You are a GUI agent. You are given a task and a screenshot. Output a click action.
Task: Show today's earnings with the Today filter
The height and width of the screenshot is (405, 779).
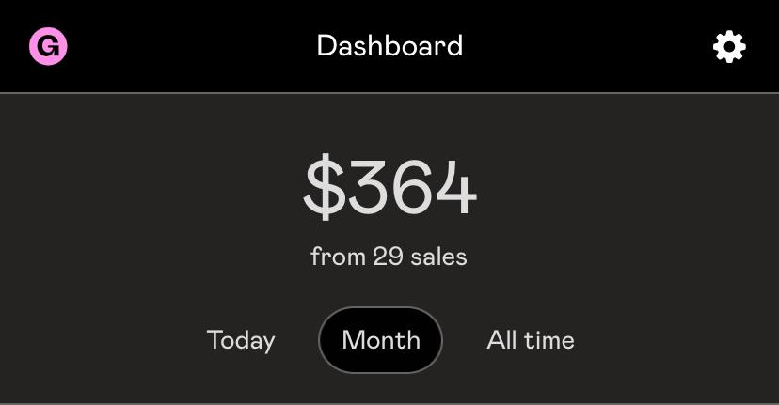click(x=241, y=340)
